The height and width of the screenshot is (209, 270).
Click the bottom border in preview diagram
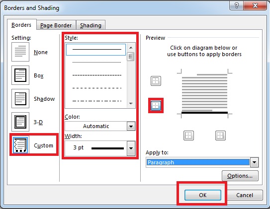pos(204,113)
